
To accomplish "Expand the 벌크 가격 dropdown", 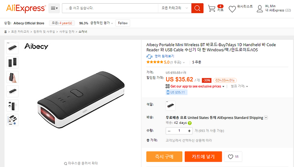I will (x=239, y=86).
